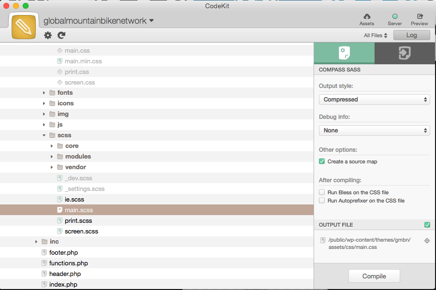Open the Debug info None dropdown
Image resolution: width=436 pixels, height=290 pixels.
pyautogui.click(x=374, y=130)
